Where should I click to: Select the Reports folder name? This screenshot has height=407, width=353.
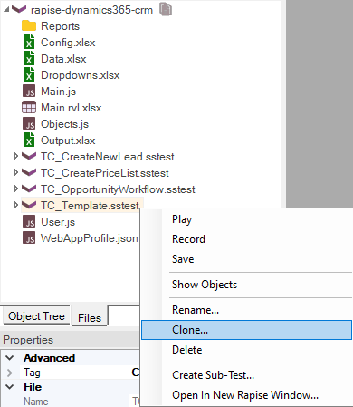click(x=60, y=26)
